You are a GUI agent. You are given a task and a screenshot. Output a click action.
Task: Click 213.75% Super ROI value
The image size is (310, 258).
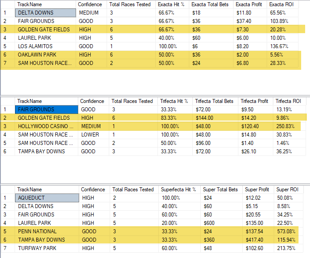(x=288, y=248)
